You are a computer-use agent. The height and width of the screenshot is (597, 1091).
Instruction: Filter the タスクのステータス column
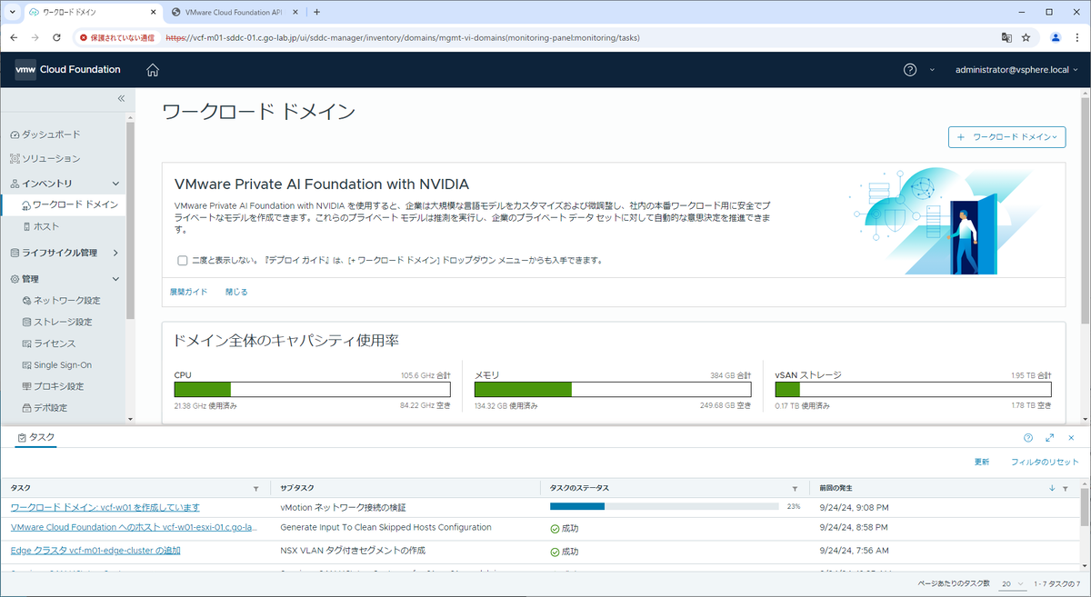pos(796,489)
